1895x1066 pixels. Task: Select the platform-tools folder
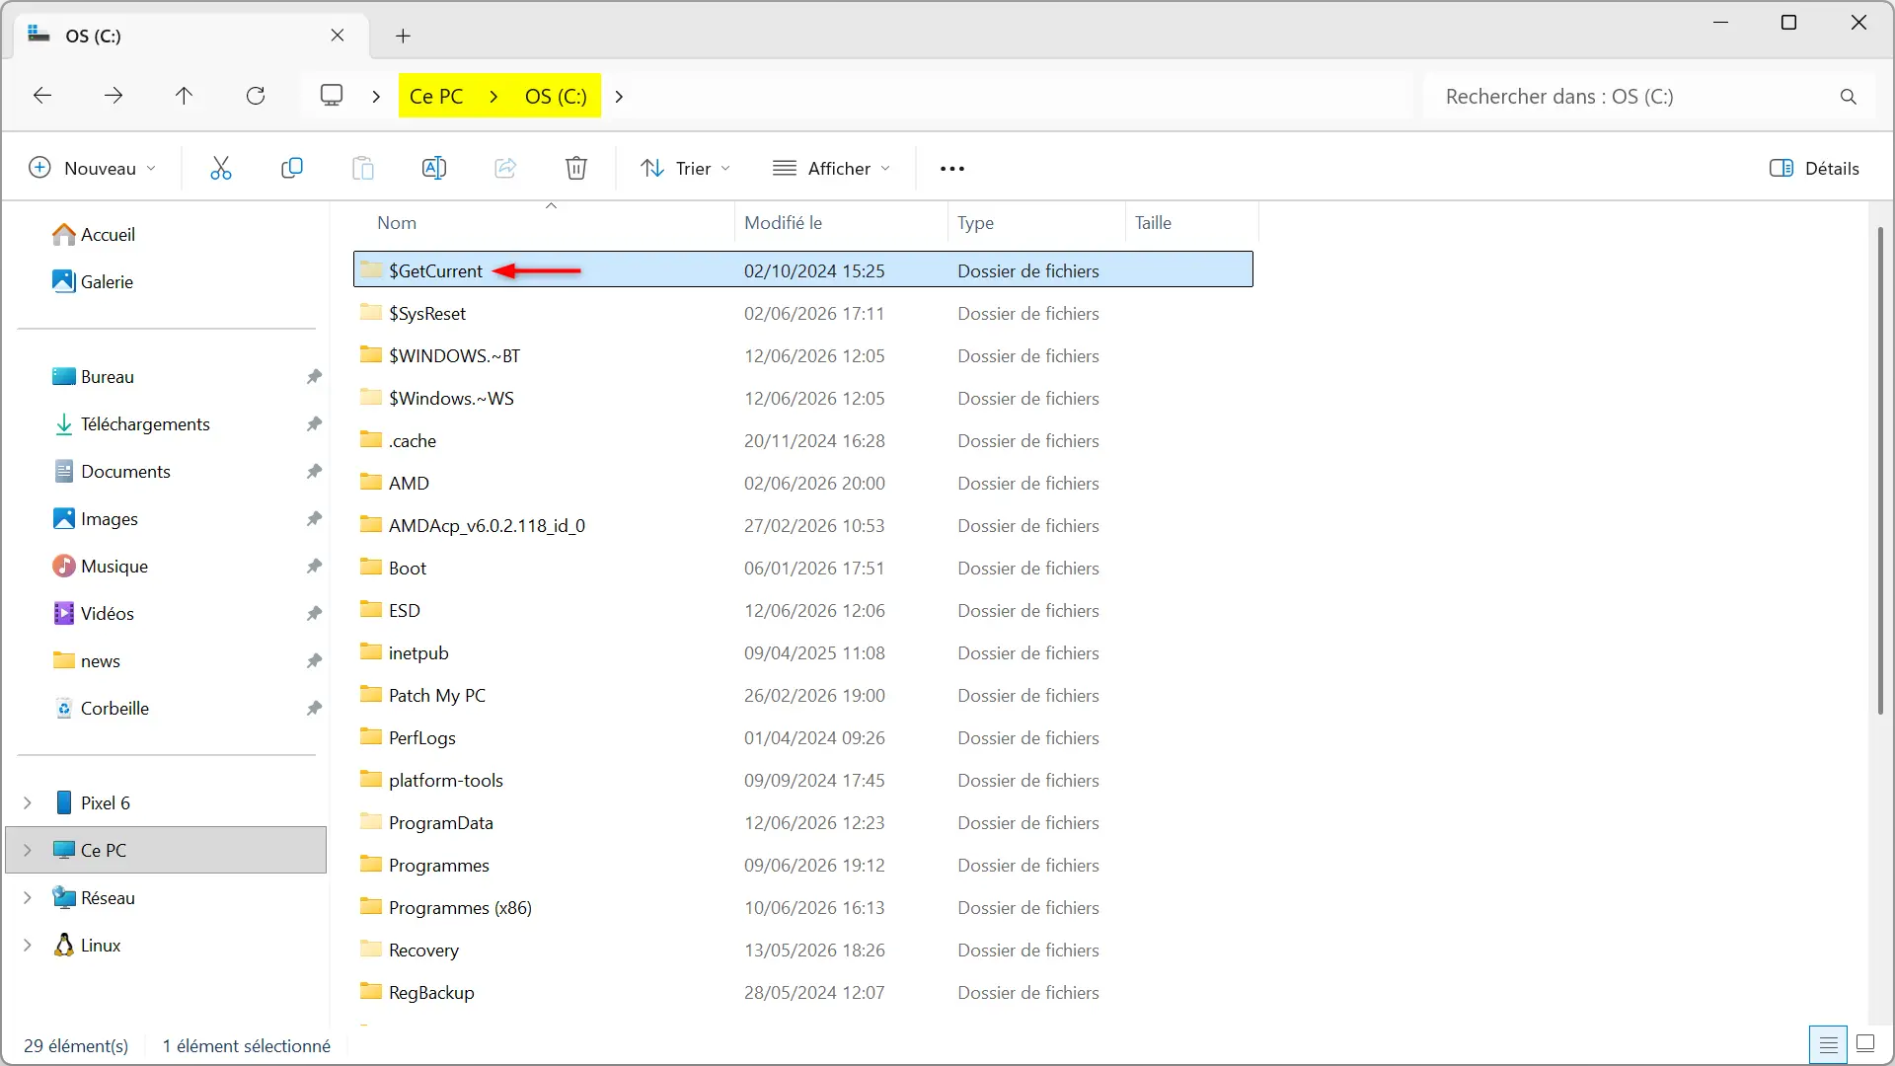pos(803,780)
